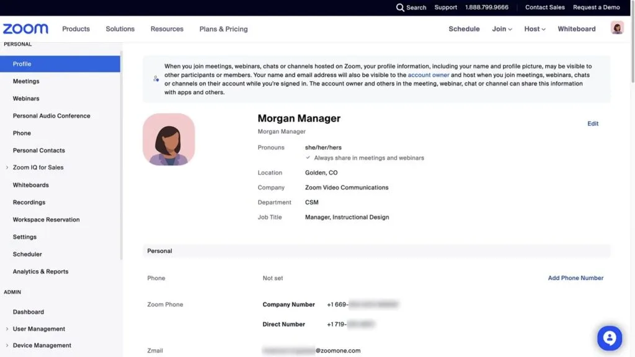Screen dimensions: 635x357
Task: Click Request a Demo button
Action: pos(596,7)
